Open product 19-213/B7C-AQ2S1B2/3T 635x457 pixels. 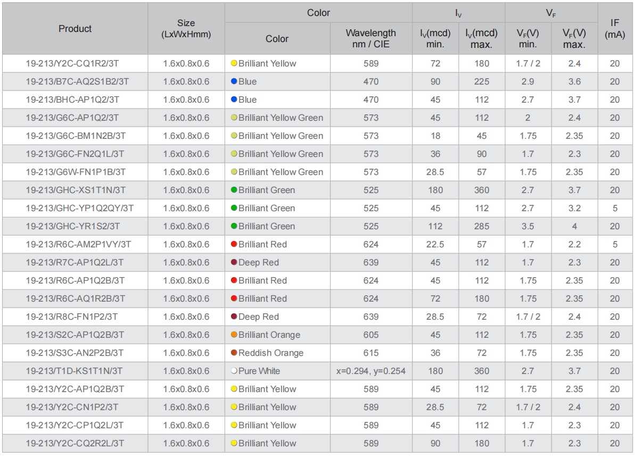coord(77,81)
